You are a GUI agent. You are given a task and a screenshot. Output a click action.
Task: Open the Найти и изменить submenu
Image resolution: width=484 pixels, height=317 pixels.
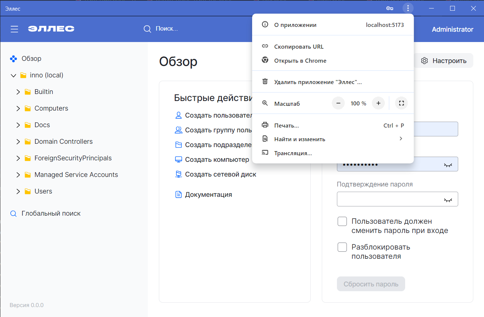coord(300,139)
